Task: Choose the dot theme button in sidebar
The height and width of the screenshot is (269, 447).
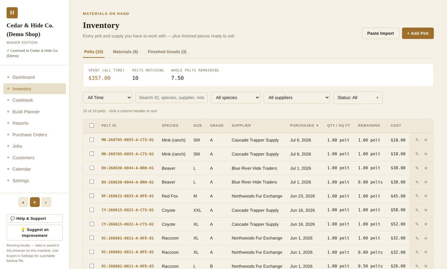Action: point(23,202)
